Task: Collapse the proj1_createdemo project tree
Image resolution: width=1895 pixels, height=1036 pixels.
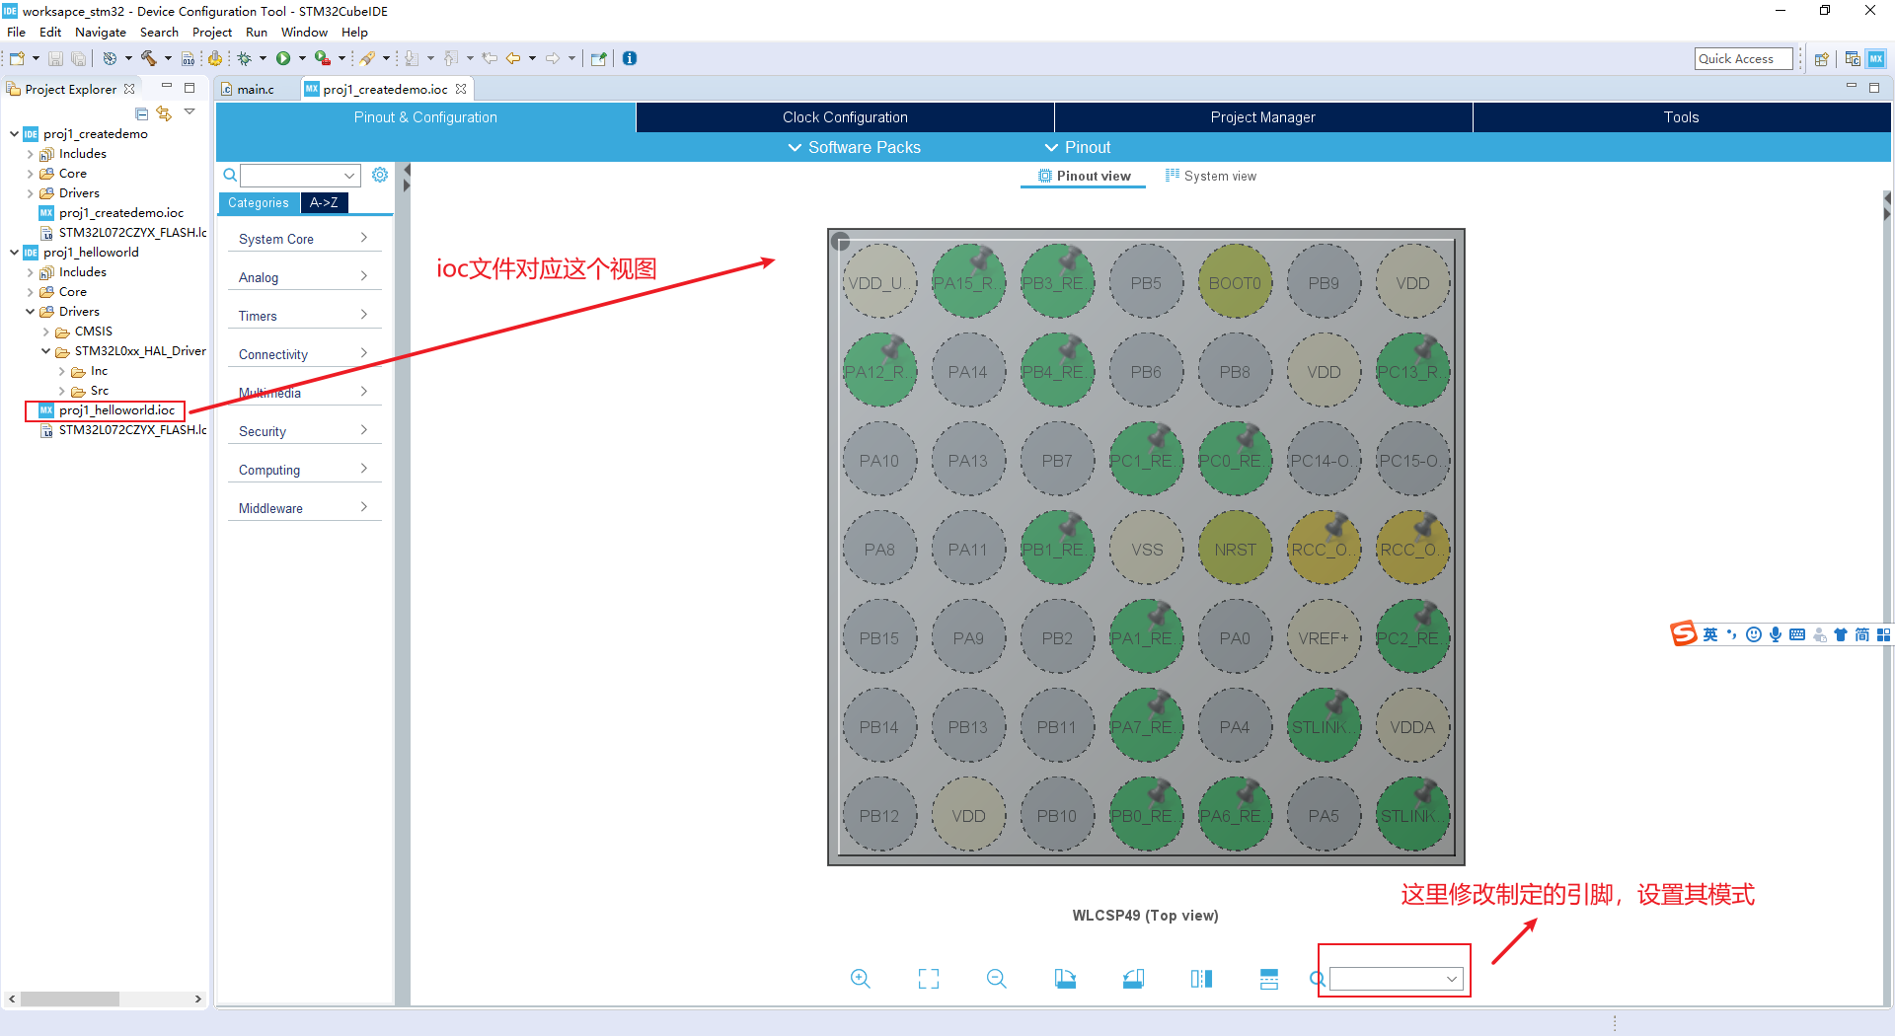Action: pyautogui.click(x=14, y=134)
